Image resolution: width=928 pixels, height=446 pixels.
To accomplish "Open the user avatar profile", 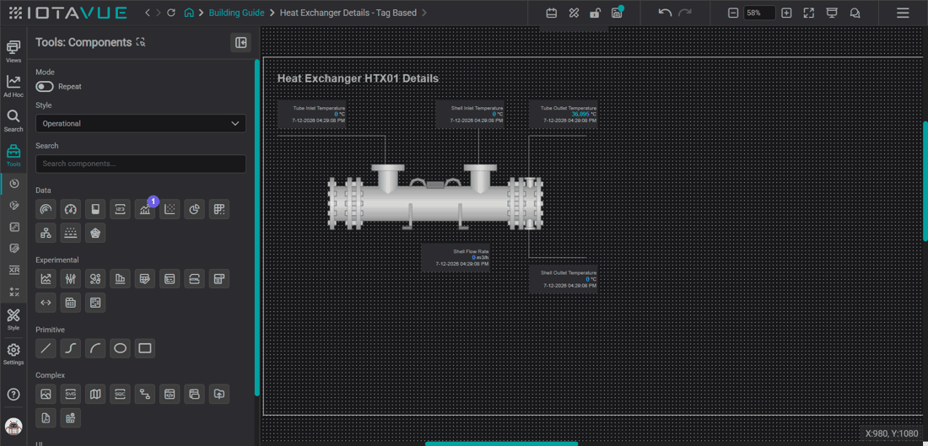I will tap(13, 426).
